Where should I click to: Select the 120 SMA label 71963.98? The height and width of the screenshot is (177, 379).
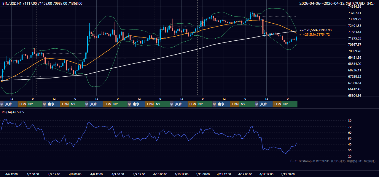[x=316, y=30]
